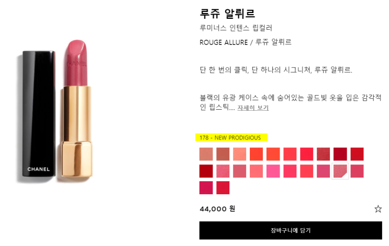Click the 루쥬 알뤼르 product title
The width and height of the screenshot is (389, 246).
pos(227,14)
